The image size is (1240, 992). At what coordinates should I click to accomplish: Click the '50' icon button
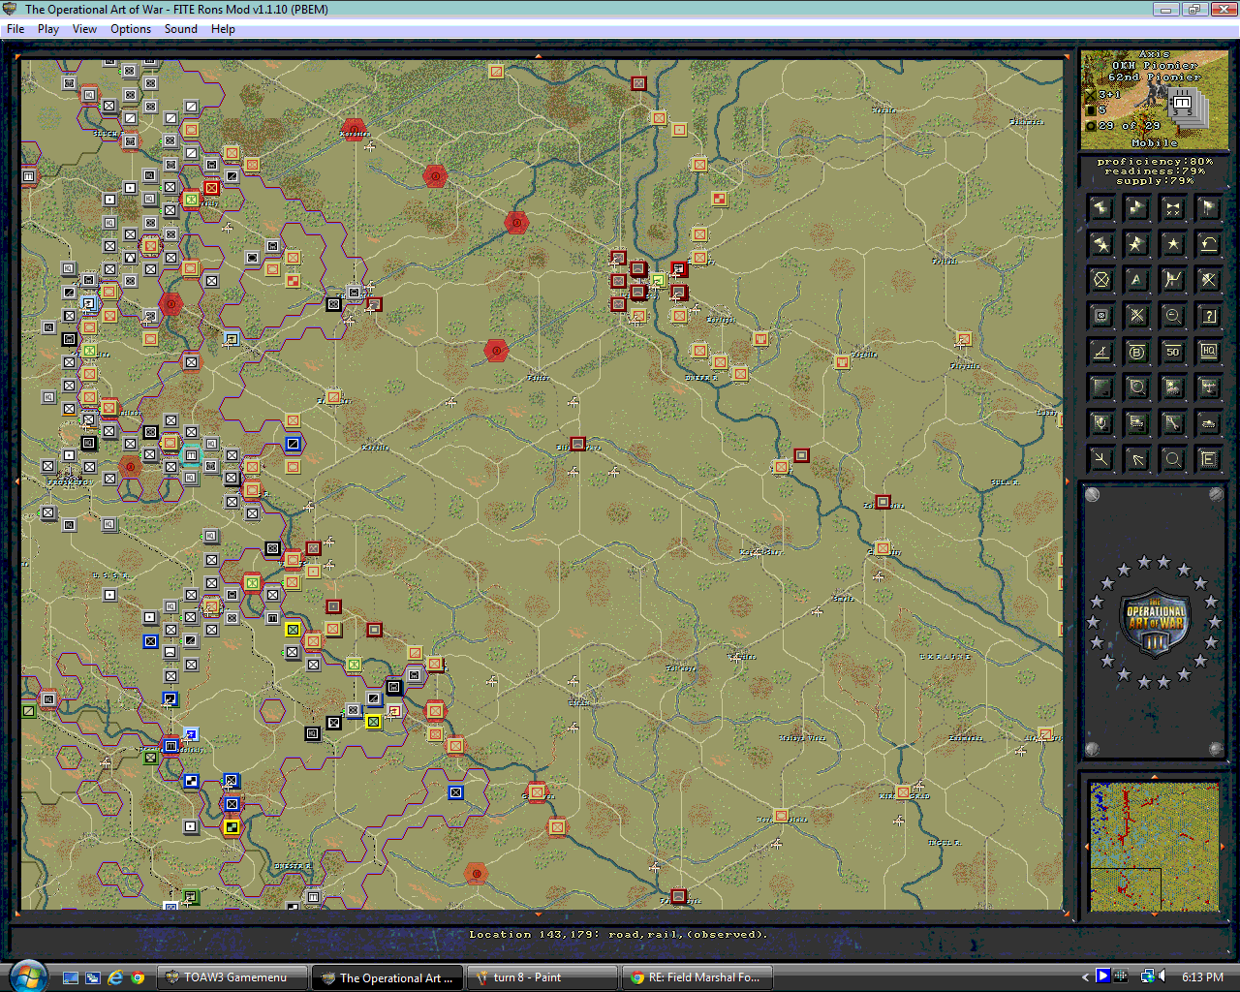[x=1172, y=352]
